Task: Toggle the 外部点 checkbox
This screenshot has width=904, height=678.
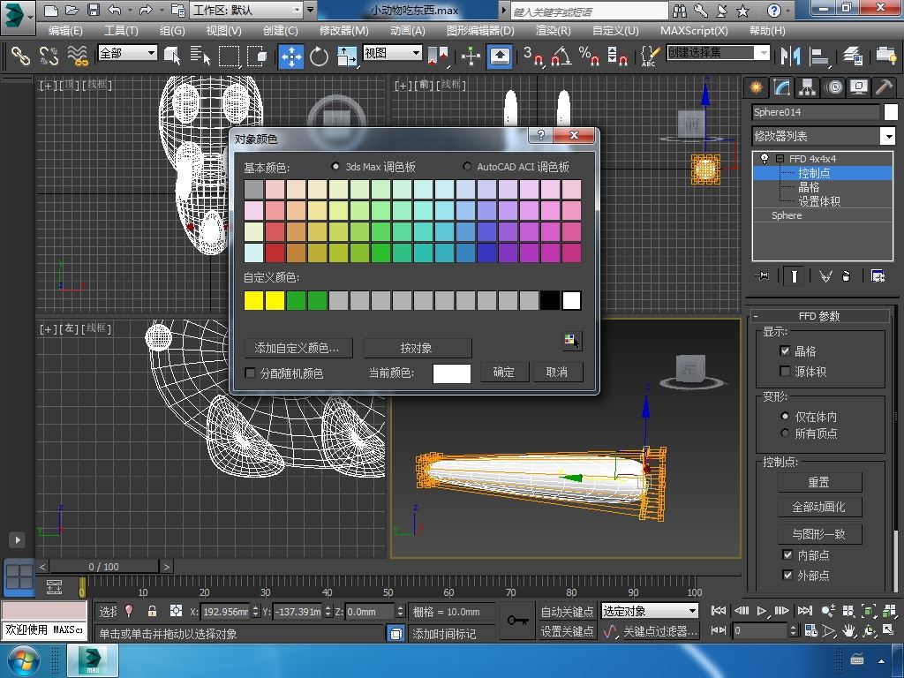Action: point(787,575)
